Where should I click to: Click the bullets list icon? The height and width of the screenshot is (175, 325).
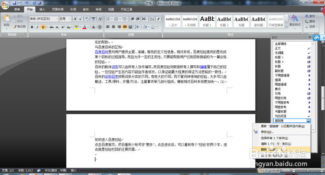[108, 19]
